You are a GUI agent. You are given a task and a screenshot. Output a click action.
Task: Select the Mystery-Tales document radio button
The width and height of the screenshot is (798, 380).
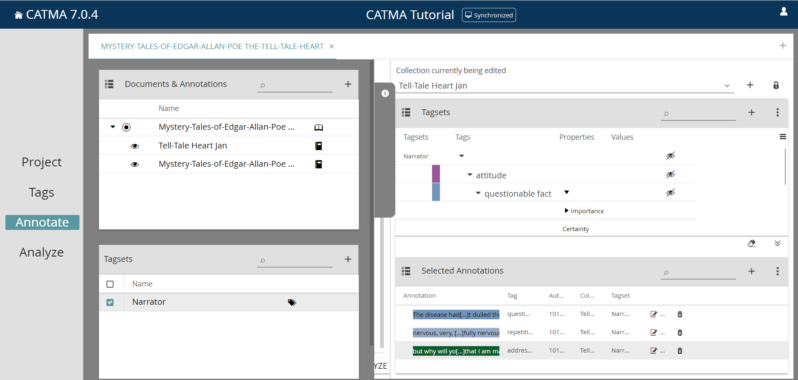coord(126,127)
